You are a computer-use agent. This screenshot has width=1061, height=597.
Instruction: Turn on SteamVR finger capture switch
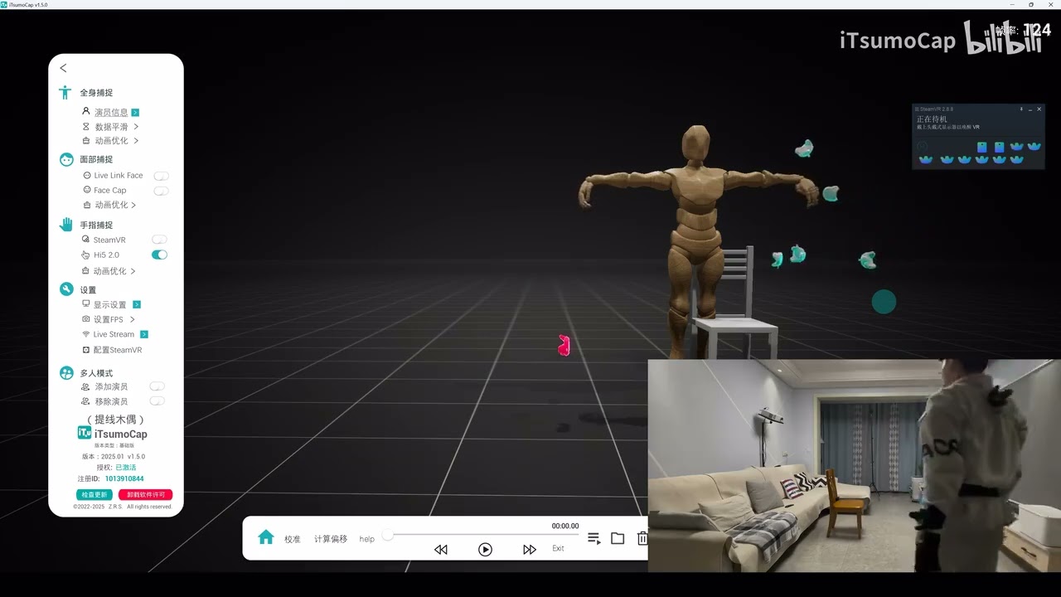click(159, 240)
